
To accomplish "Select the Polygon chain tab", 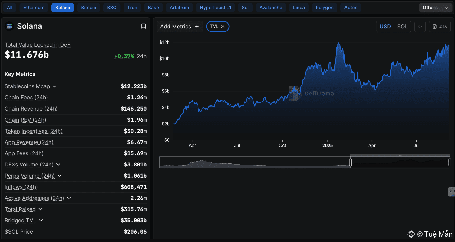I will pos(324,8).
